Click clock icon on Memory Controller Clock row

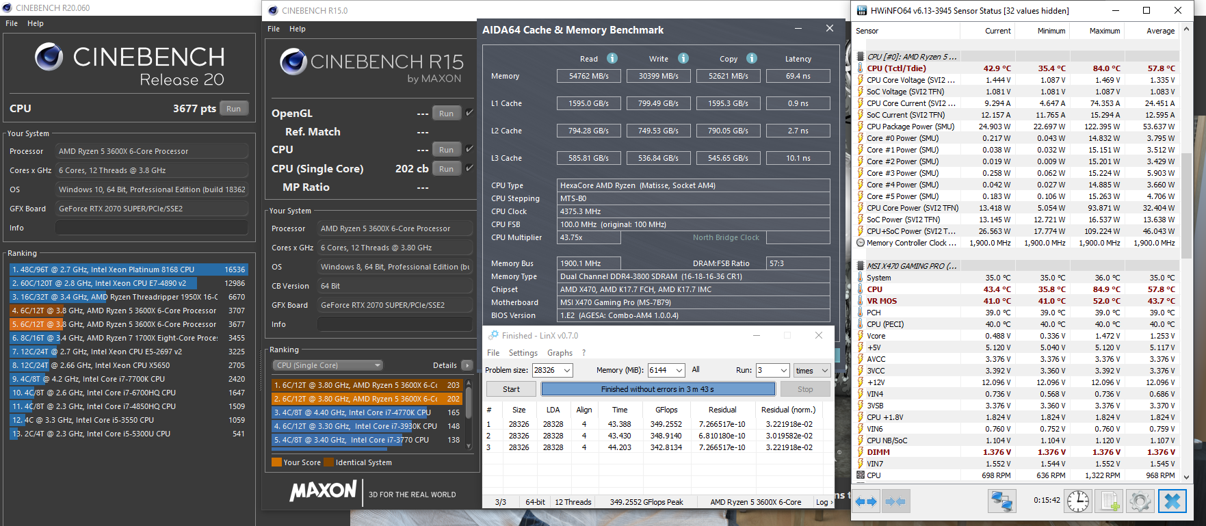(861, 243)
